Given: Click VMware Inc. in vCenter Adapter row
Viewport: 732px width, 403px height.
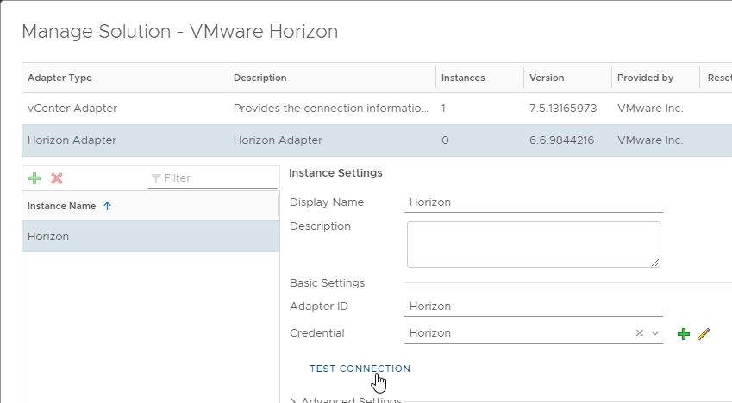Looking at the screenshot, I should coord(650,108).
